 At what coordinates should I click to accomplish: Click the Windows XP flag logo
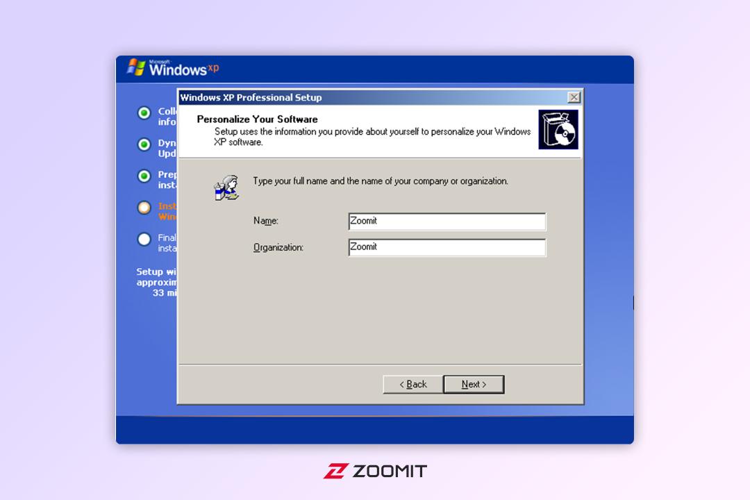click(x=136, y=67)
